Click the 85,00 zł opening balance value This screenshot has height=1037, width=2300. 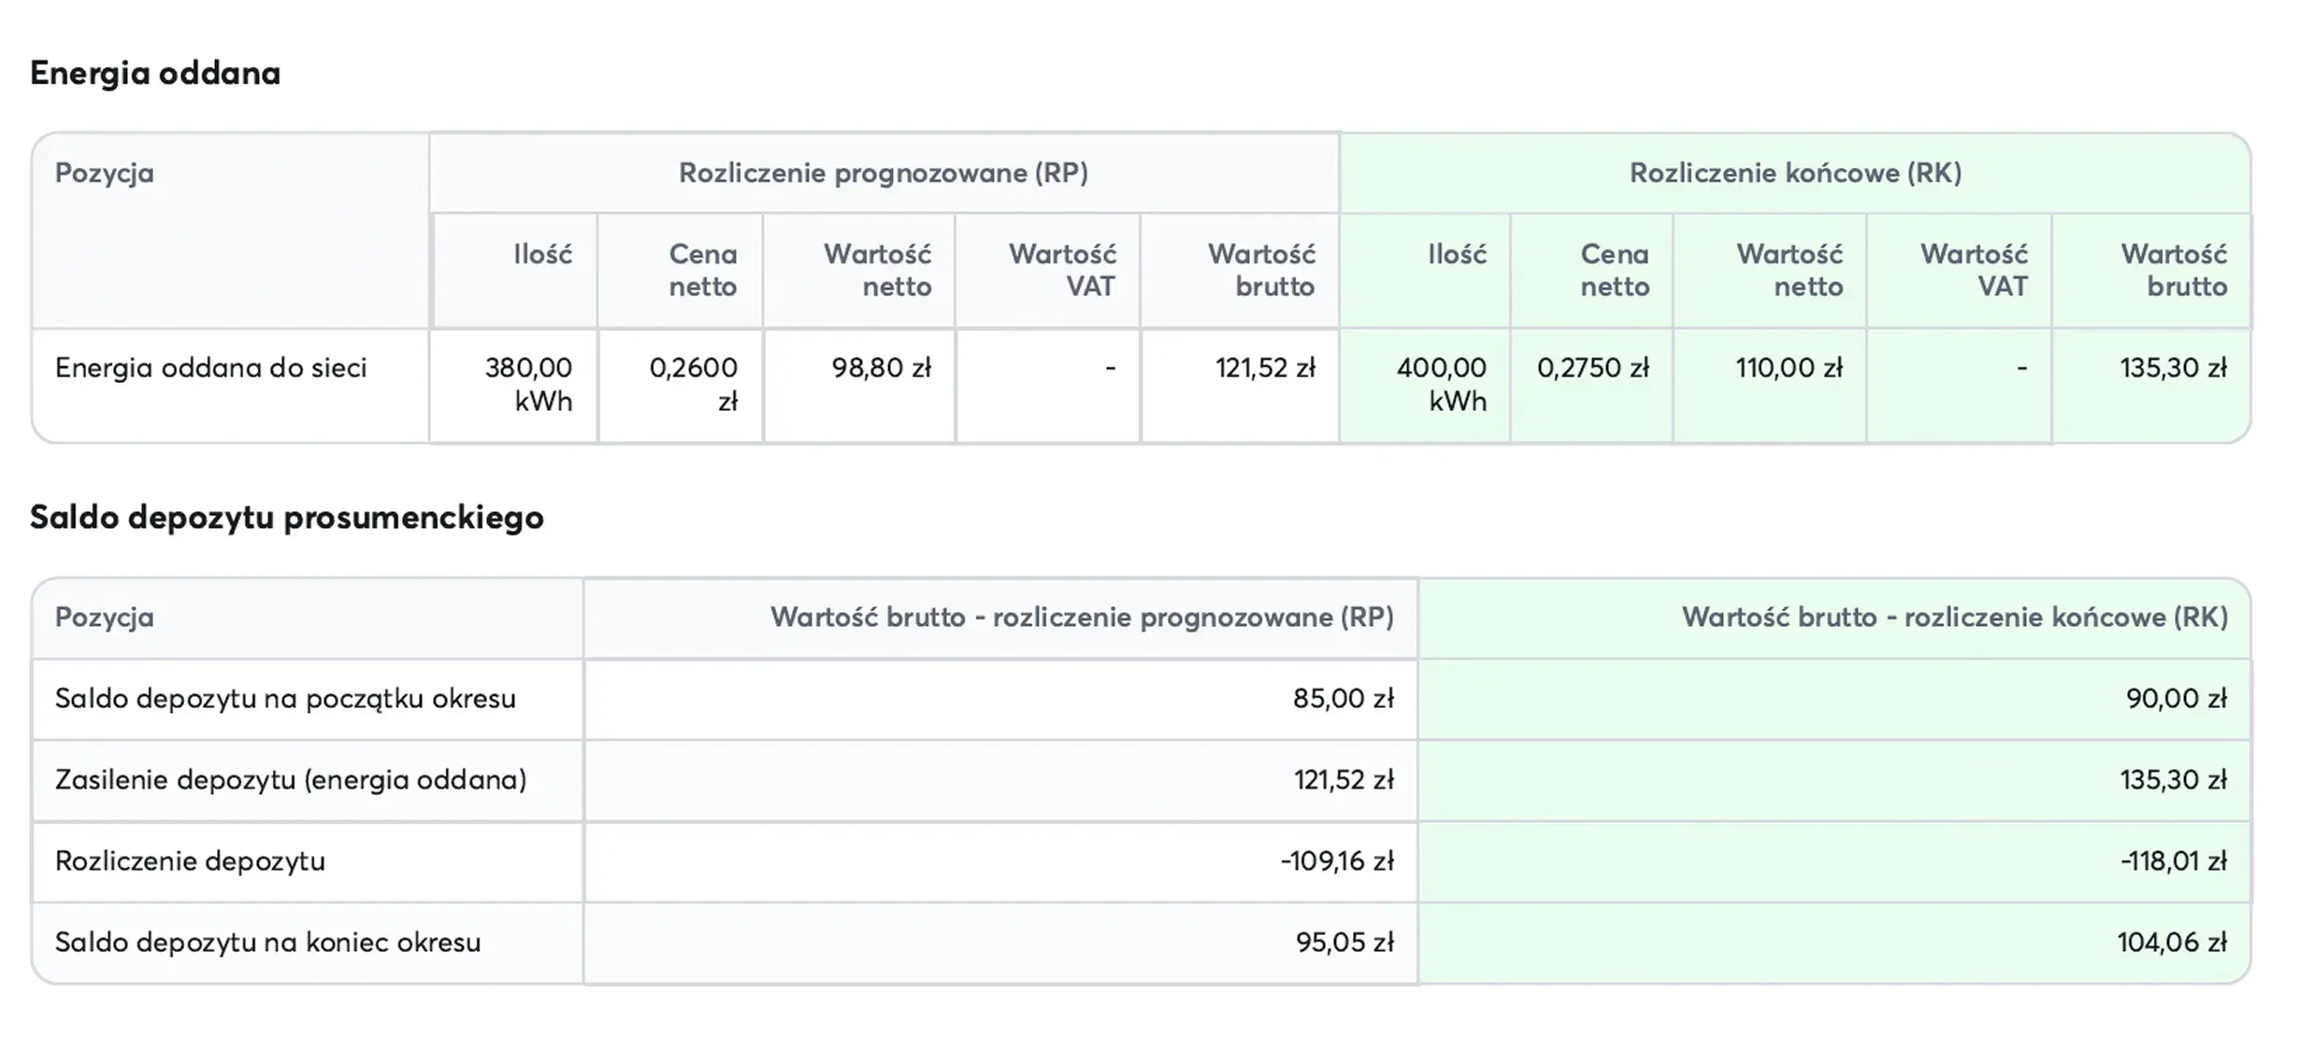pos(1343,699)
